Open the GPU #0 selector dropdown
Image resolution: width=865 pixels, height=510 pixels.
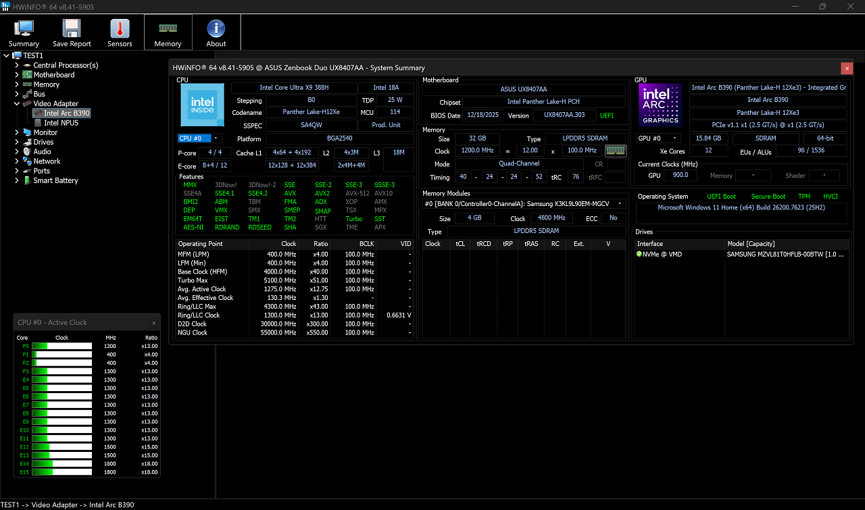click(658, 138)
